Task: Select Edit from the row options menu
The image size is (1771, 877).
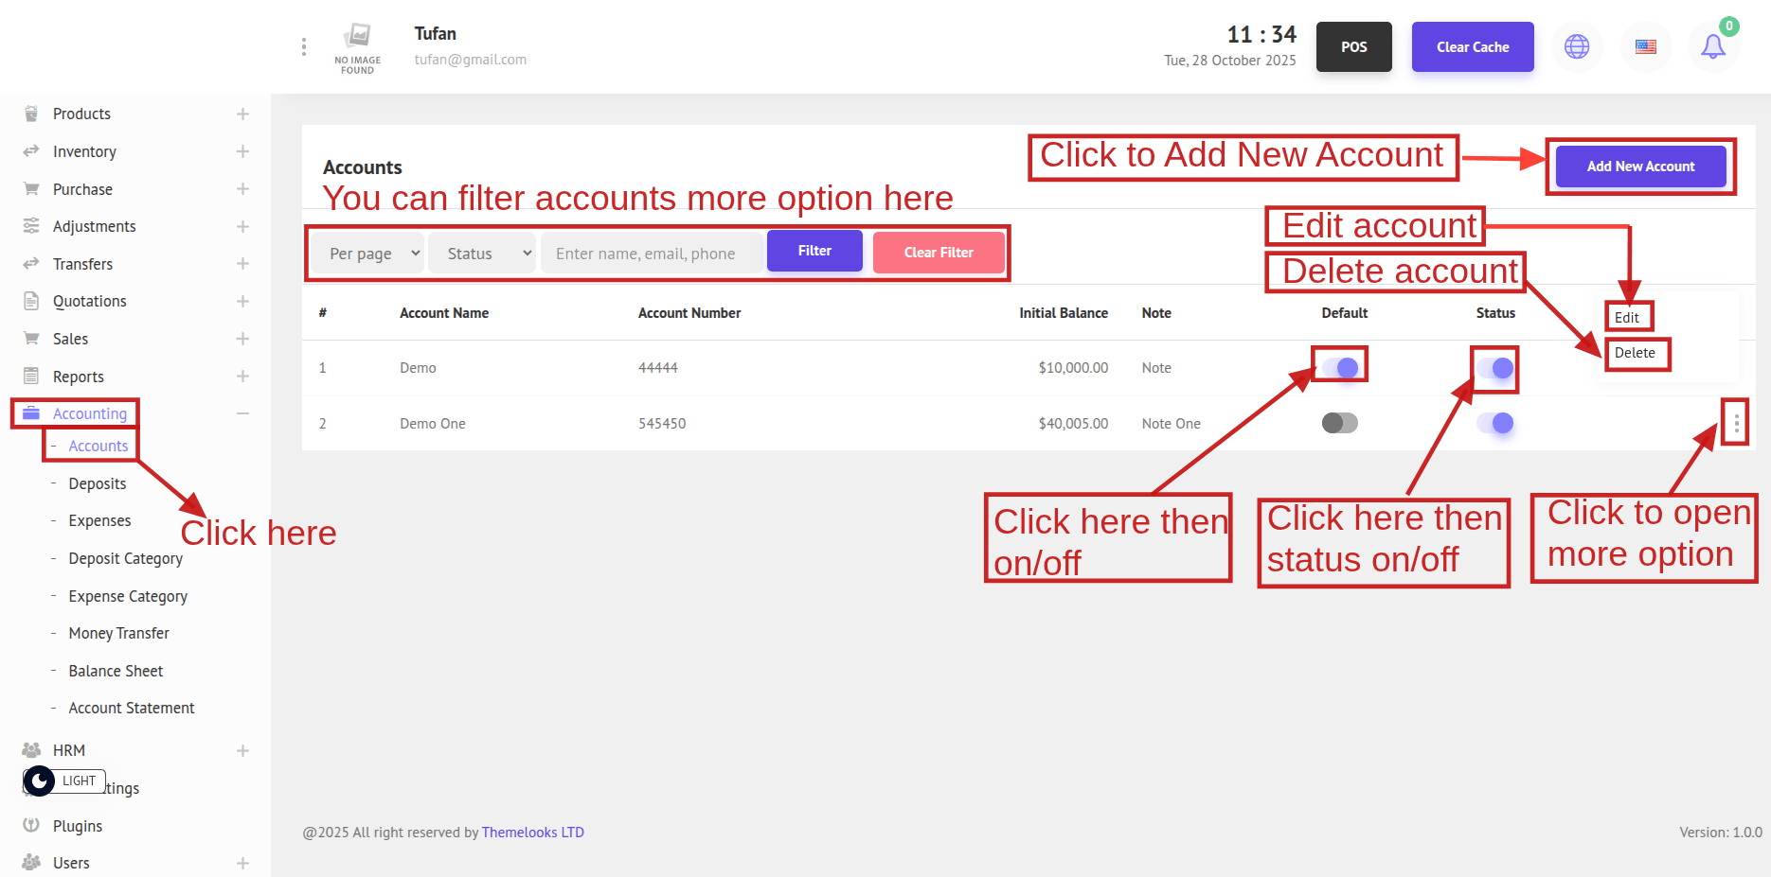Action: point(1627,317)
